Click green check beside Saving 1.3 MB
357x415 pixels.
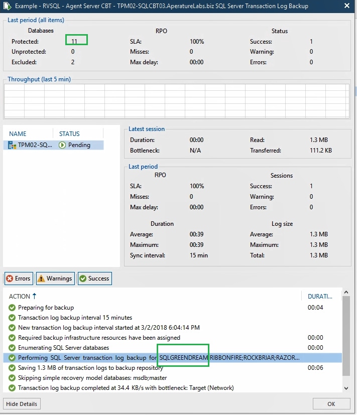coord(12,368)
